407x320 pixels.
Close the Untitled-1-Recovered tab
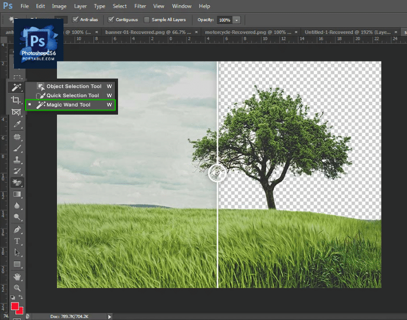pos(396,32)
